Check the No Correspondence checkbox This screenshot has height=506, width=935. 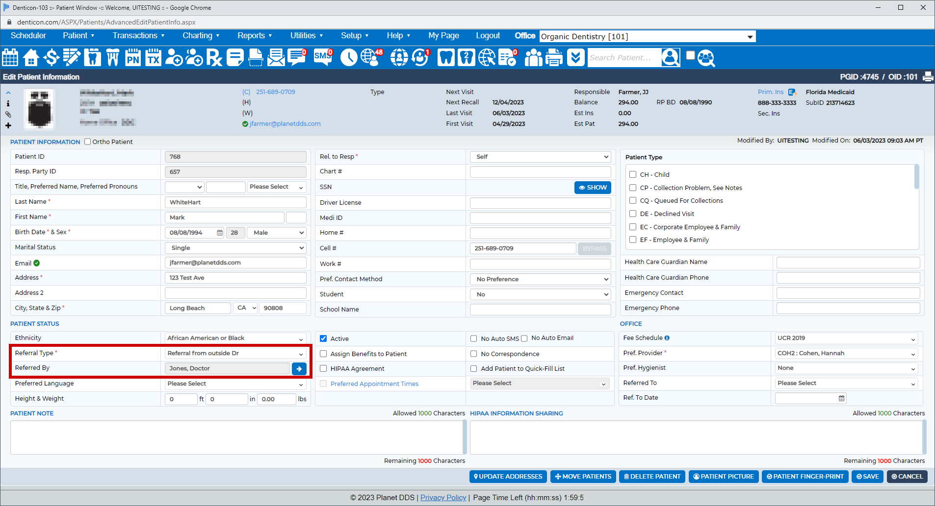(x=473, y=354)
